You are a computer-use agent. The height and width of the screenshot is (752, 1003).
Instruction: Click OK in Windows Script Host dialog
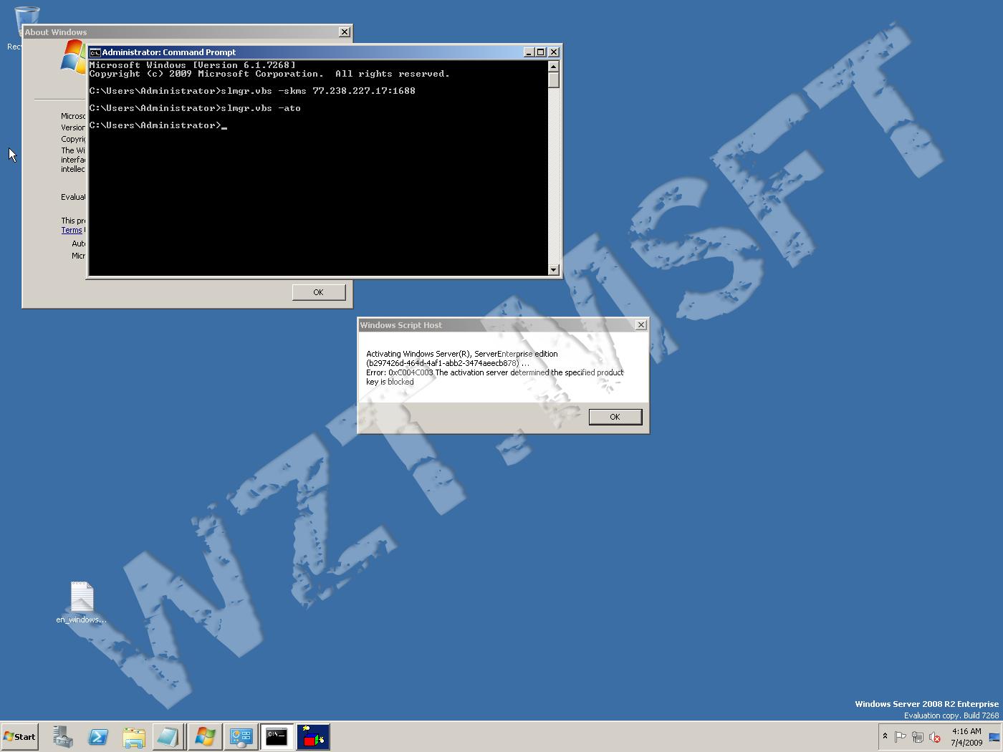pos(615,417)
